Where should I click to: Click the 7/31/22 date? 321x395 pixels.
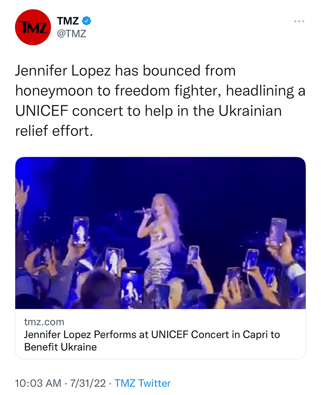87,383
